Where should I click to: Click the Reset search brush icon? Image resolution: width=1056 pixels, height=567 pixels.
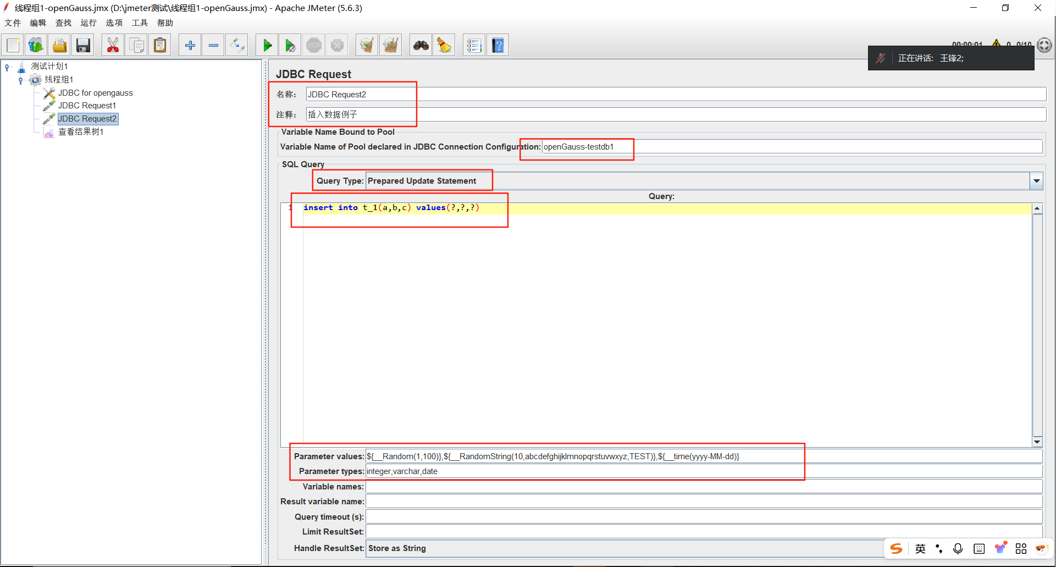click(444, 45)
